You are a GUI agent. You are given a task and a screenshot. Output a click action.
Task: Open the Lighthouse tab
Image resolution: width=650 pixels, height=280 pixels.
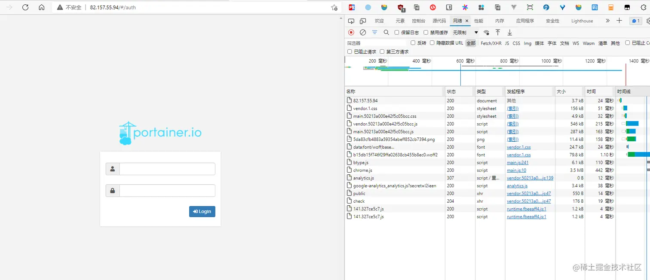tap(582, 21)
